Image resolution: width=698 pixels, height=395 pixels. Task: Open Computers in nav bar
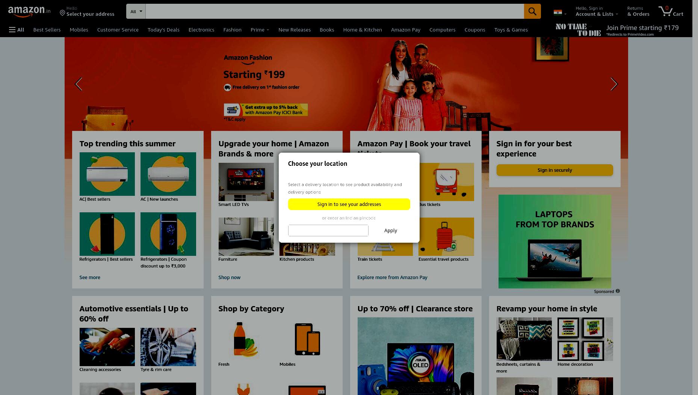(x=443, y=30)
